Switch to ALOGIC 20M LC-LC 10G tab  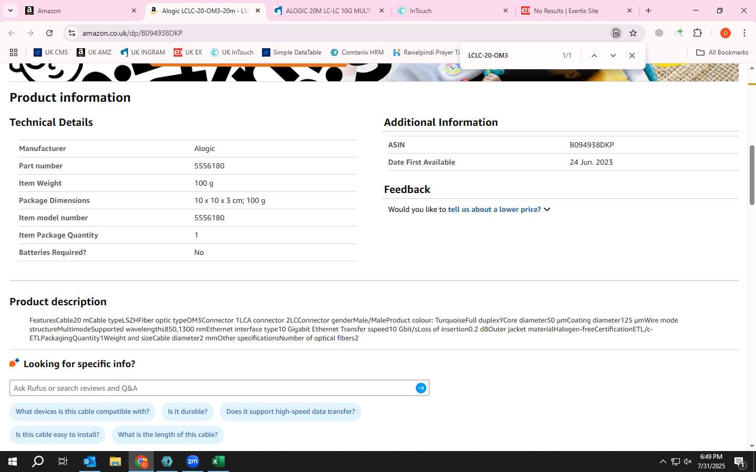pos(328,10)
